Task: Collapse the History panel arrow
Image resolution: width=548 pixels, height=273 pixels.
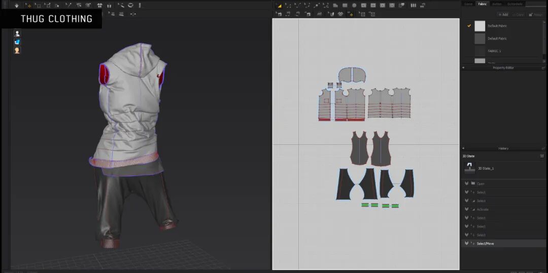Action: tap(463, 148)
